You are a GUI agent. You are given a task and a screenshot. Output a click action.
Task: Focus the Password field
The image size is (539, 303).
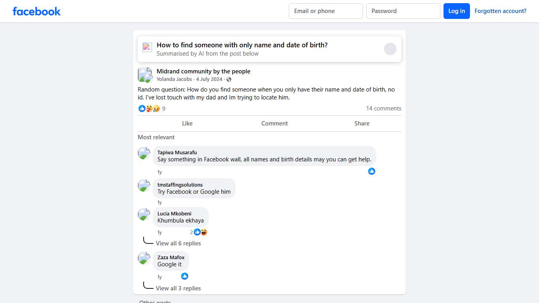pyautogui.click(x=403, y=11)
